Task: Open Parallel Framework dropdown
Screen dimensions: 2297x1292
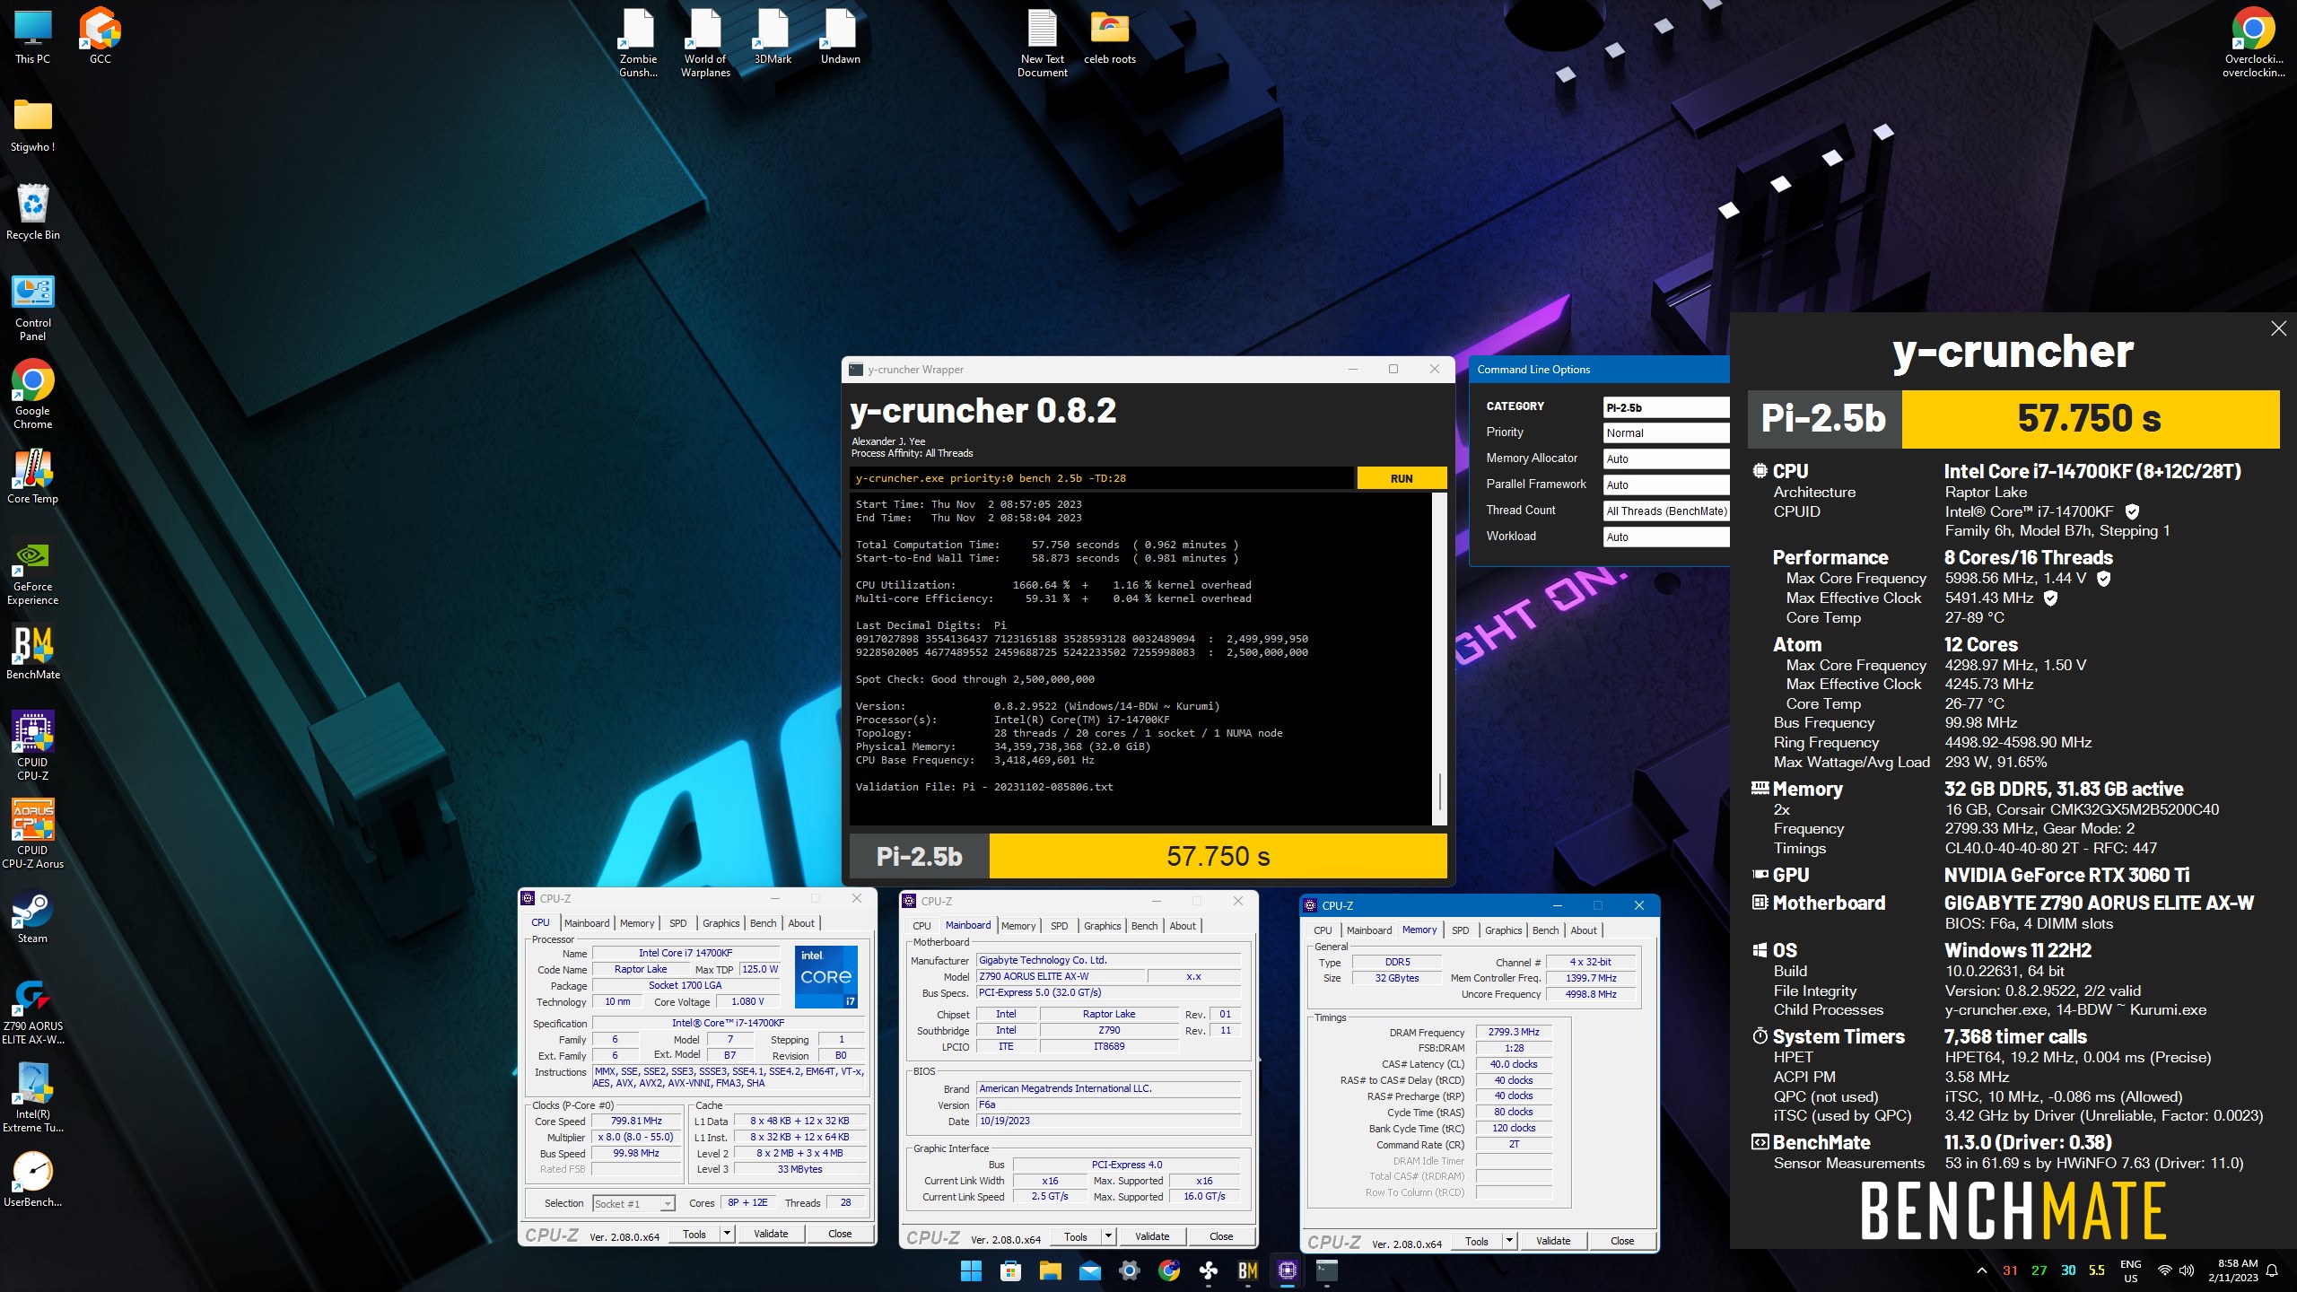Action: point(1665,484)
